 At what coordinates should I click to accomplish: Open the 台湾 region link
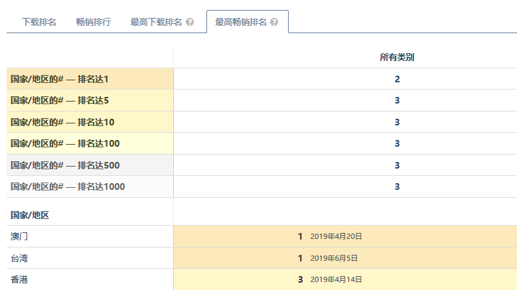click(x=19, y=258)
